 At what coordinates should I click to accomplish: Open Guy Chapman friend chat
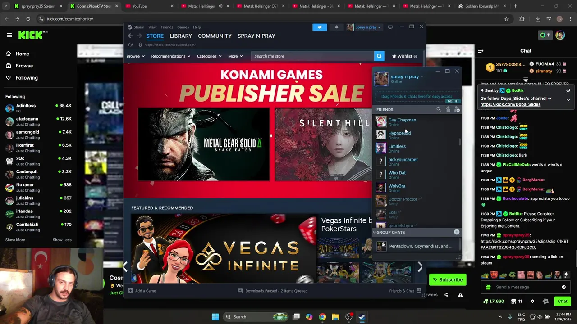(417, 122)
